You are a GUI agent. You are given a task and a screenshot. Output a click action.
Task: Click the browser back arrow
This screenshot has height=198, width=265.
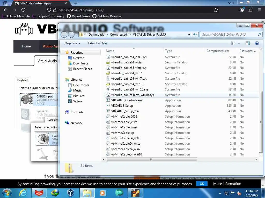(x=6, y=10)
